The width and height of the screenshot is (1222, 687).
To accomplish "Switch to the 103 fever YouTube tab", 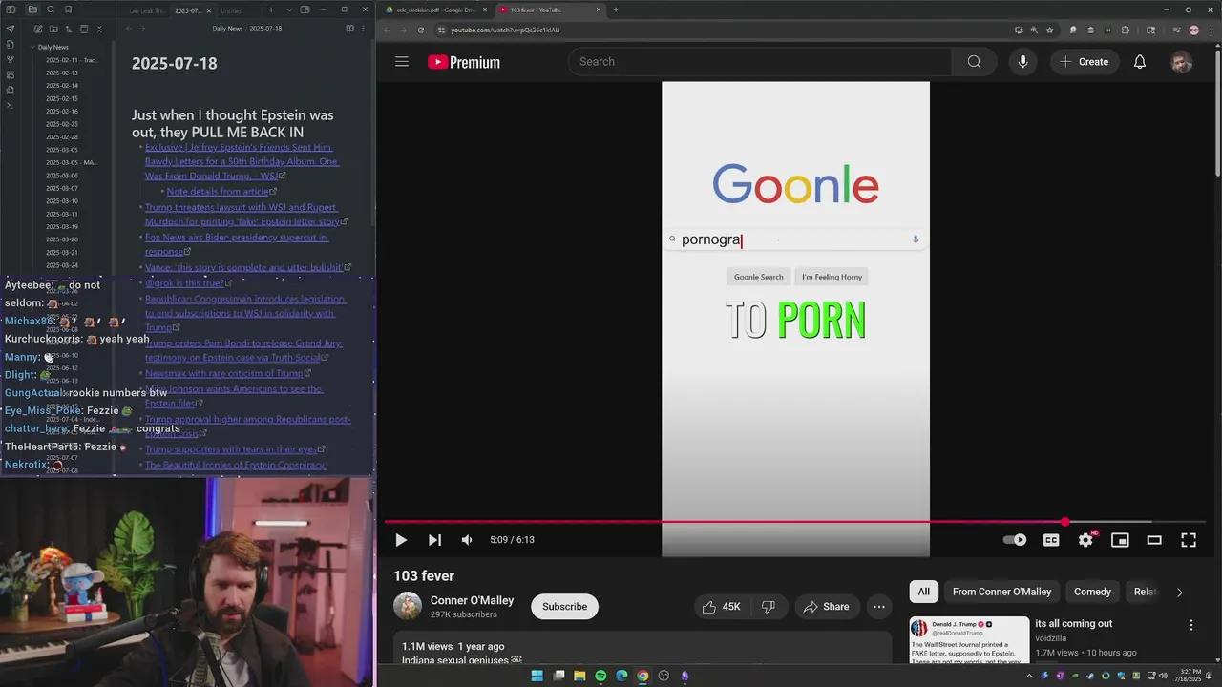I will coord(549,10).
